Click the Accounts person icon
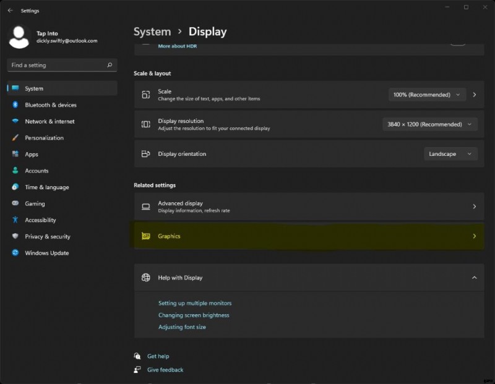 tap(15, 171)
